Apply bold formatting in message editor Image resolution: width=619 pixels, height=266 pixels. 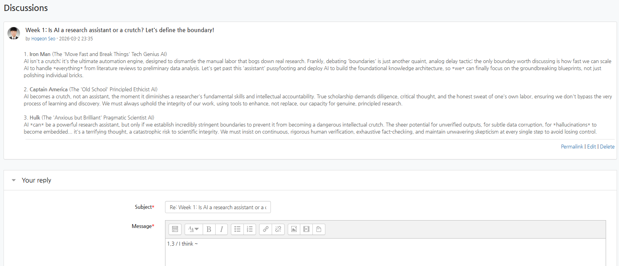coord(209,229)
